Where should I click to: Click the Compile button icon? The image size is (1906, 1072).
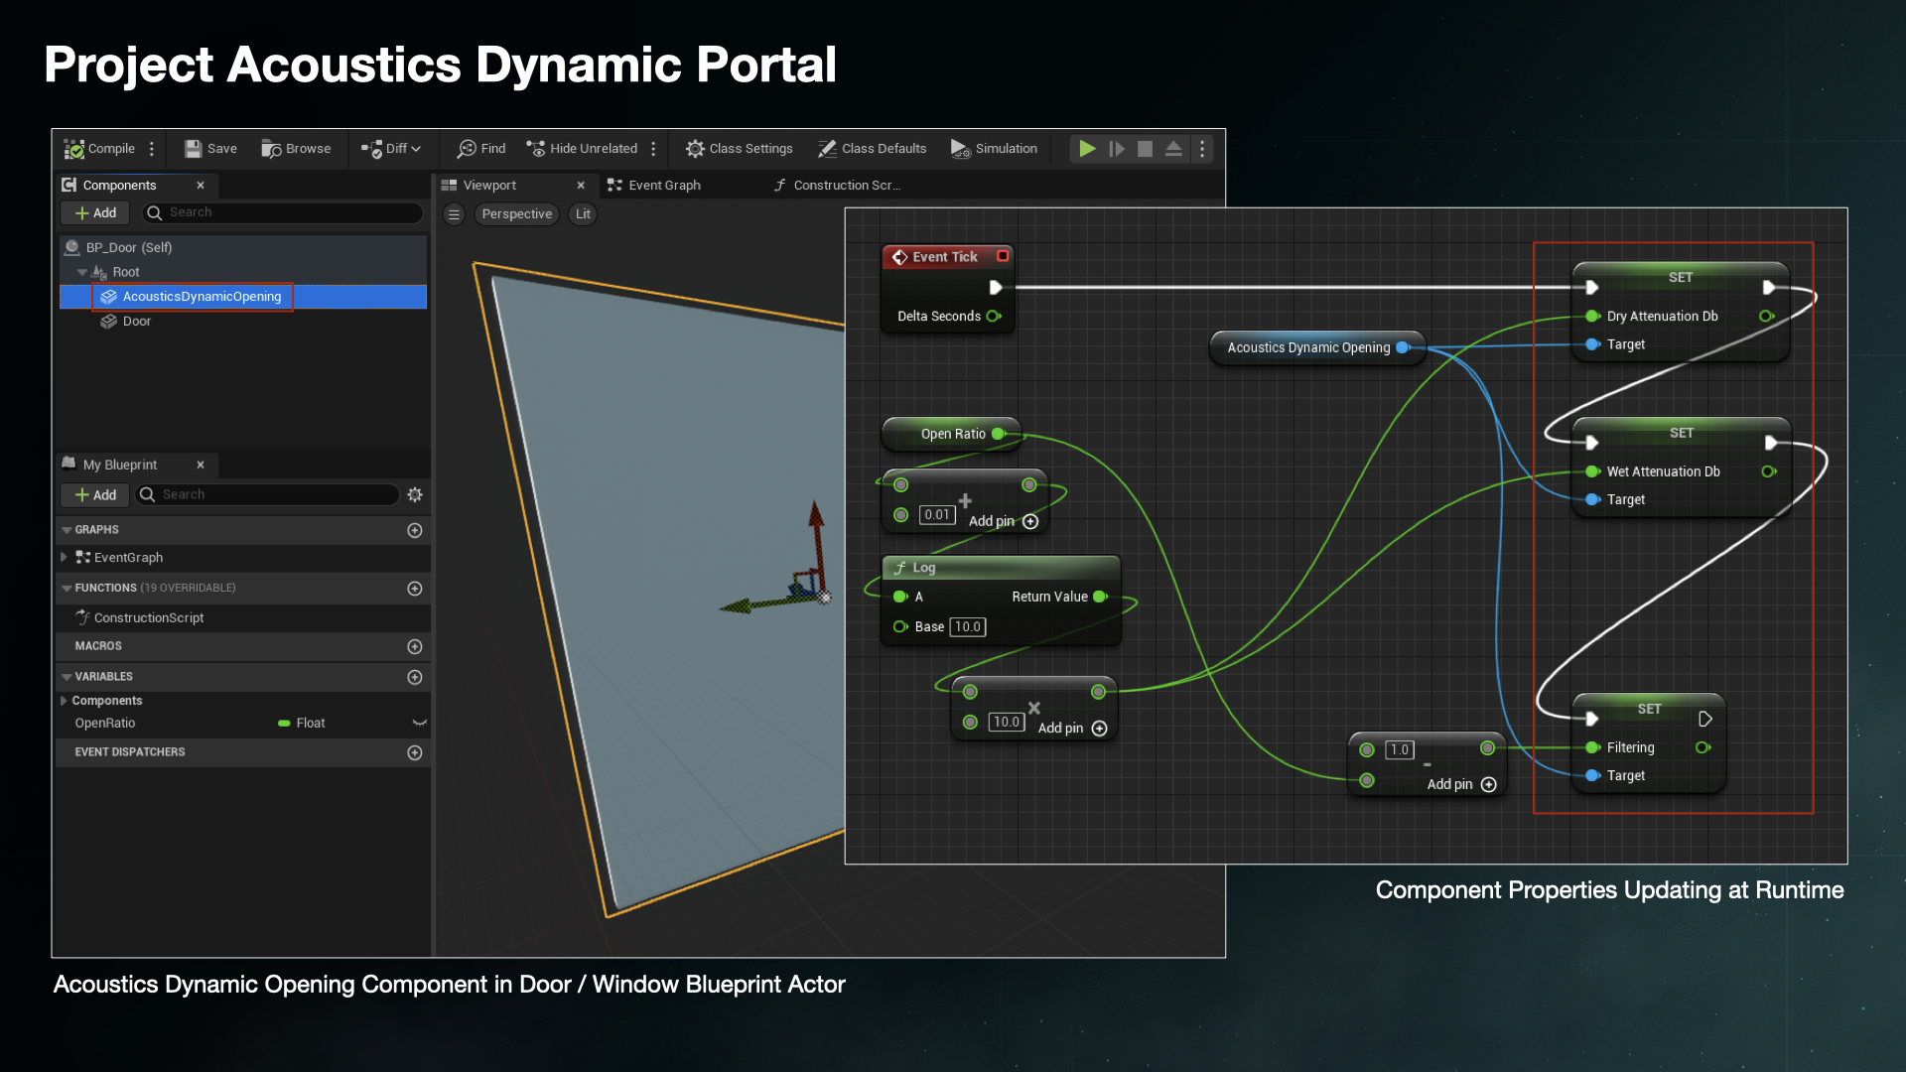point(74,149)
